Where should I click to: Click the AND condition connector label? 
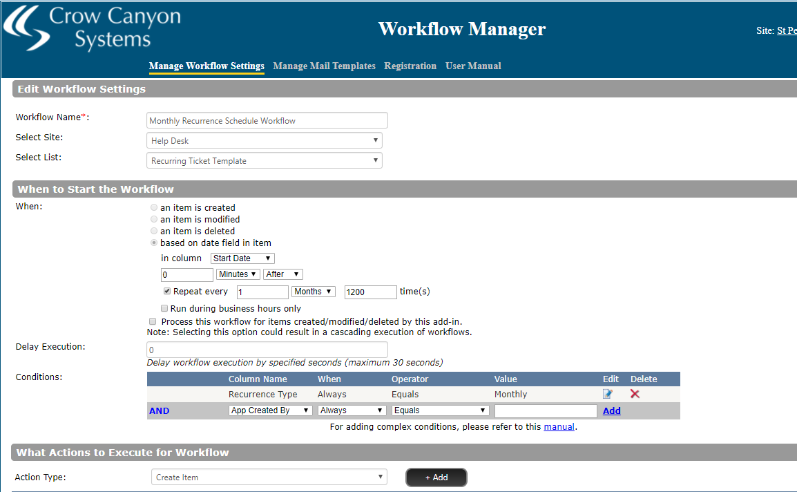[x=159, y=410]
